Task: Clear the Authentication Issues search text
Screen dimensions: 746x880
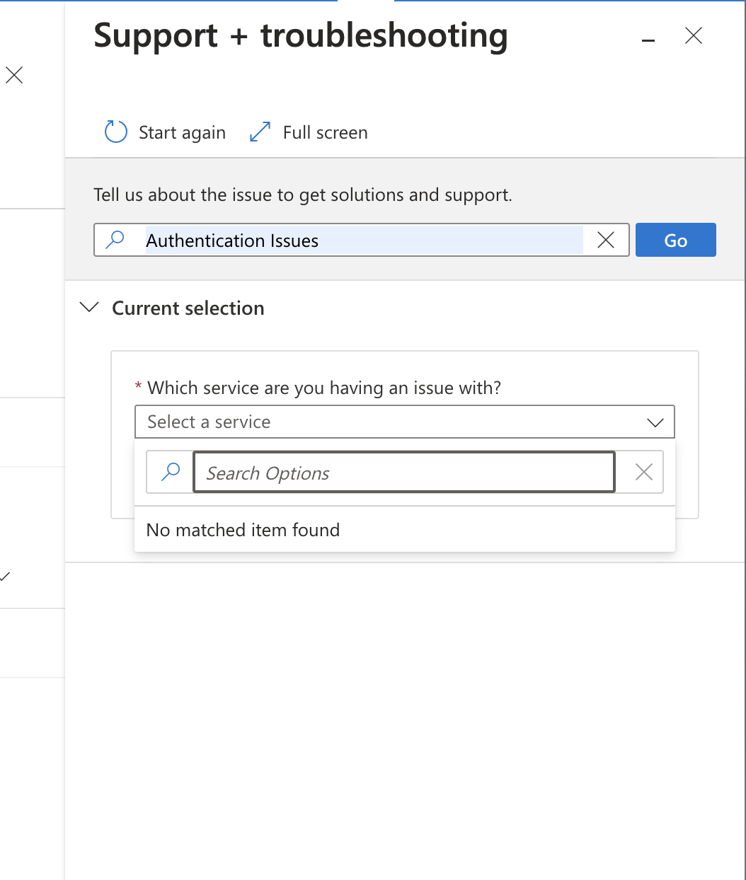Action: point(606,240)
